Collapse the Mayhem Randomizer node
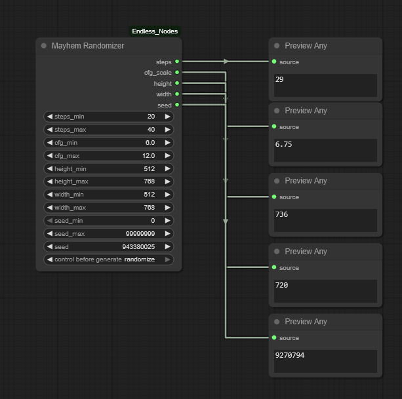 point(44,46)
